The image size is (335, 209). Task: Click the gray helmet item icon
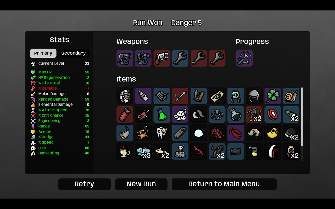[x=254, y=96]
